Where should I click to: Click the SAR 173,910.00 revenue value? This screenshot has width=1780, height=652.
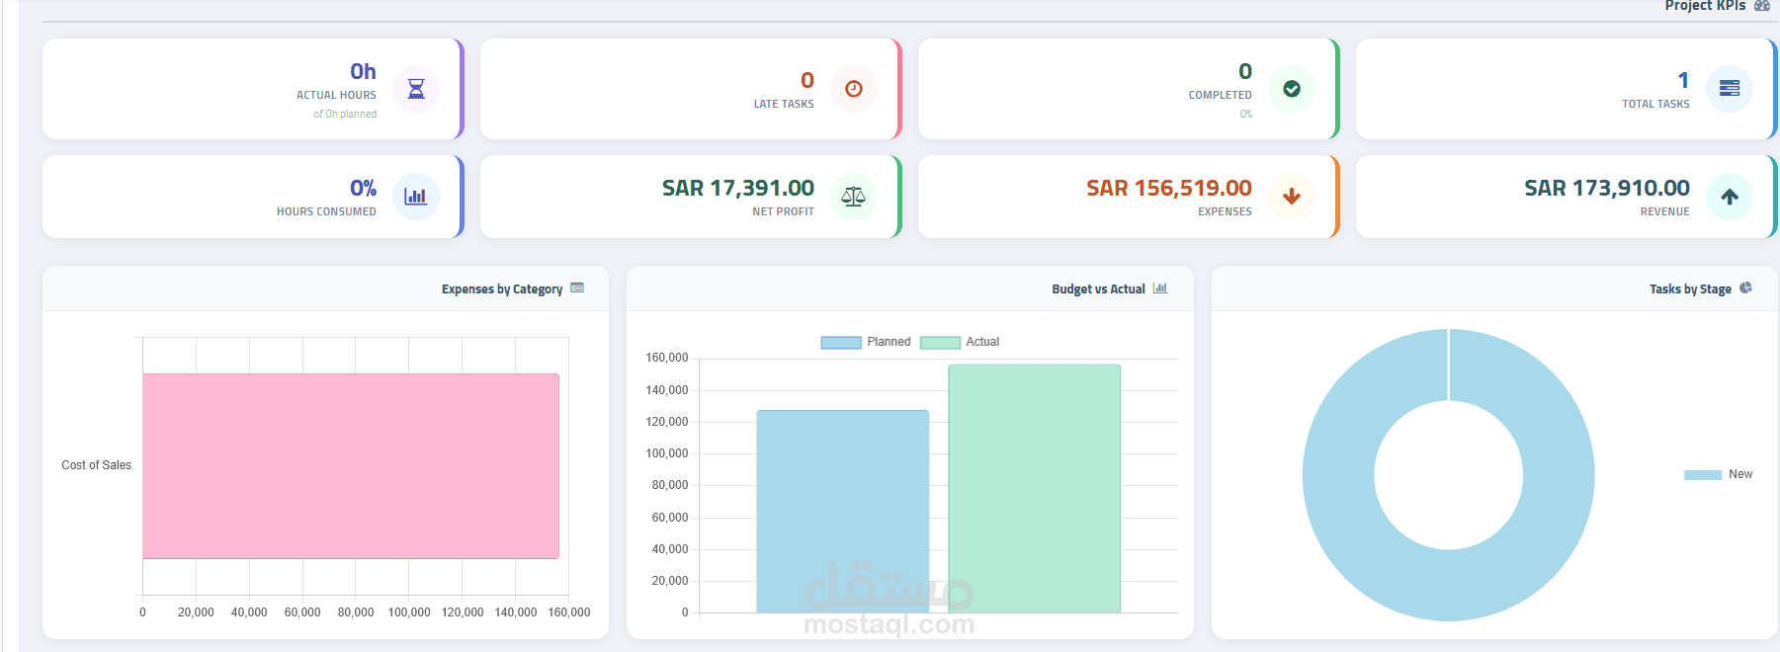point(1607,188)
